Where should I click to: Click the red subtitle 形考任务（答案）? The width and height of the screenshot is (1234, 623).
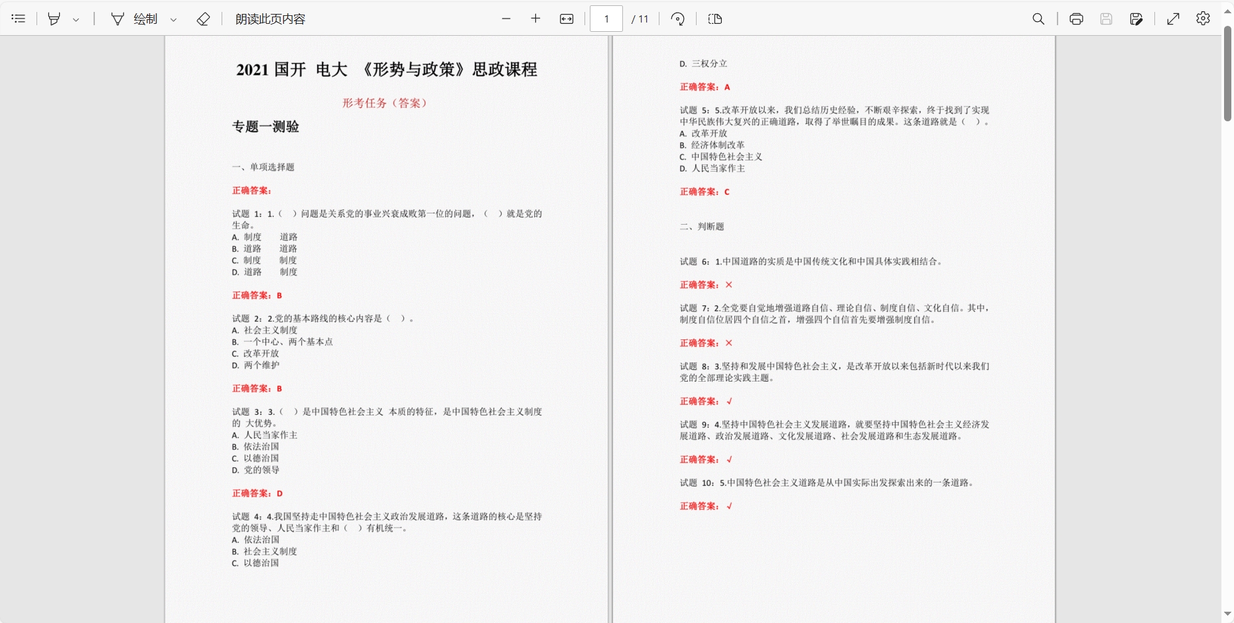click(386, 103)
